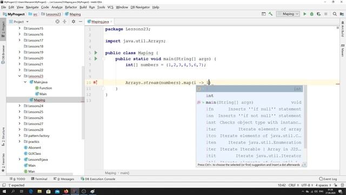Build project with hammer icon
346x195 pixels.
(270, 14)
